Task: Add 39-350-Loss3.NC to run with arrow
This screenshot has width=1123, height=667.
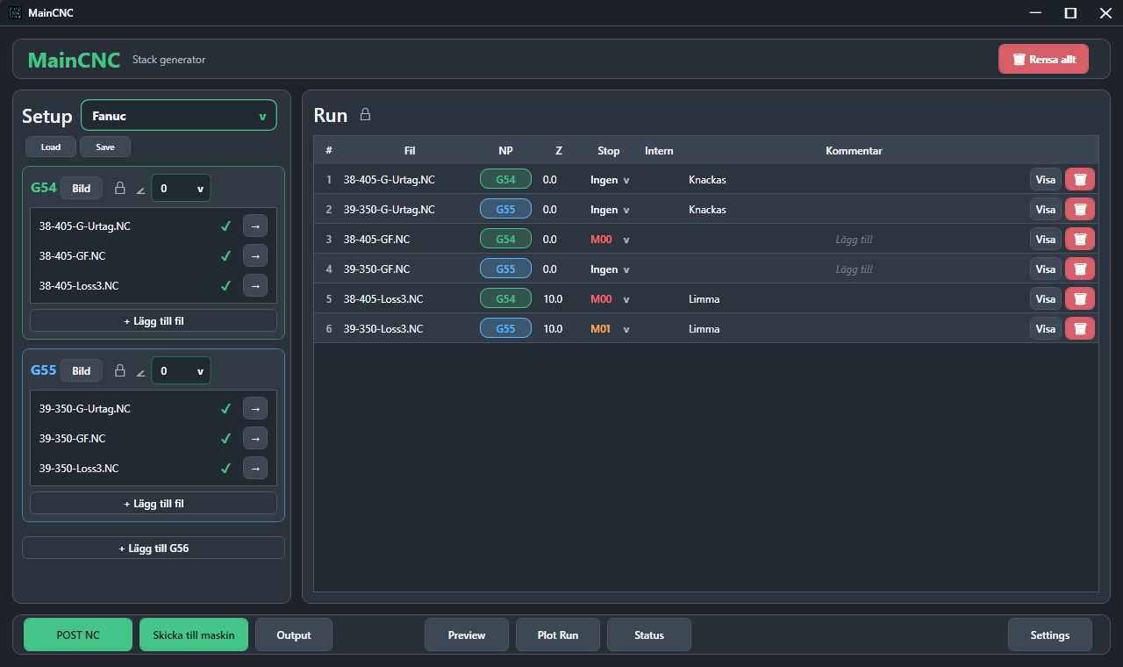Action: point(255,468)
